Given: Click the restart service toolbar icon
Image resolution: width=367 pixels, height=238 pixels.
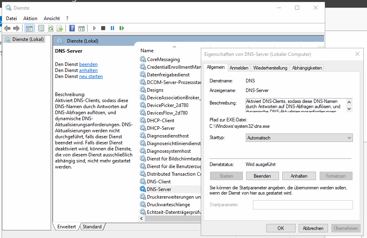Looking at the screenshot, I should tap(122, 28).
